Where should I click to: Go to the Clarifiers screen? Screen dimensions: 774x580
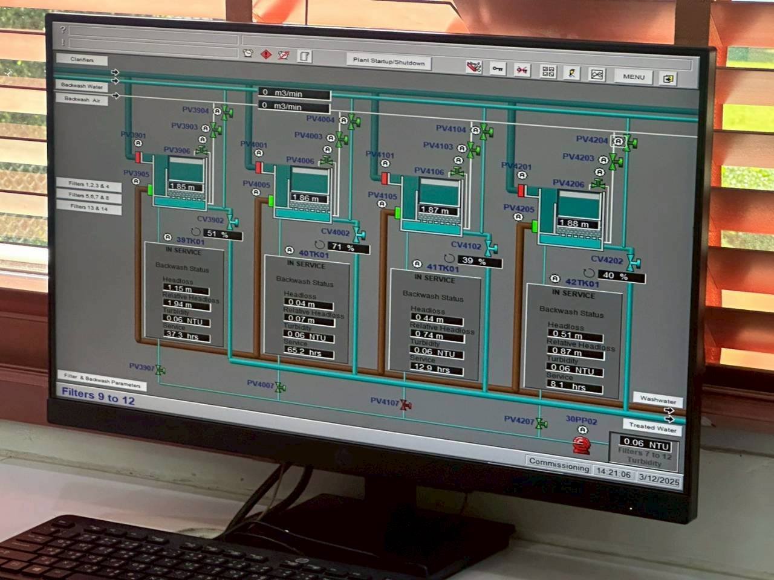click(x=82, y=60)
